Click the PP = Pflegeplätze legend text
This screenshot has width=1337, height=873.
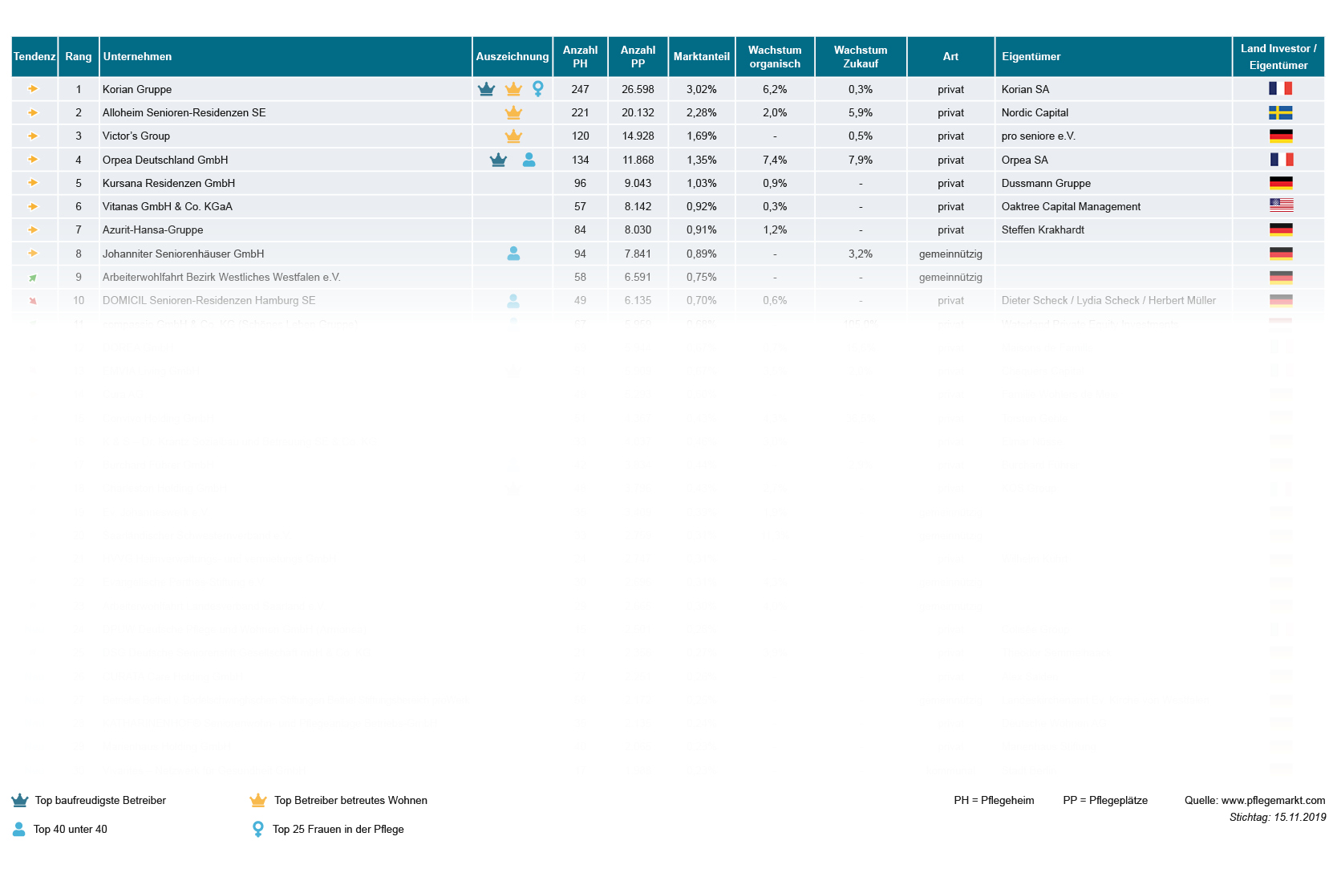[x=1105, y=800]
